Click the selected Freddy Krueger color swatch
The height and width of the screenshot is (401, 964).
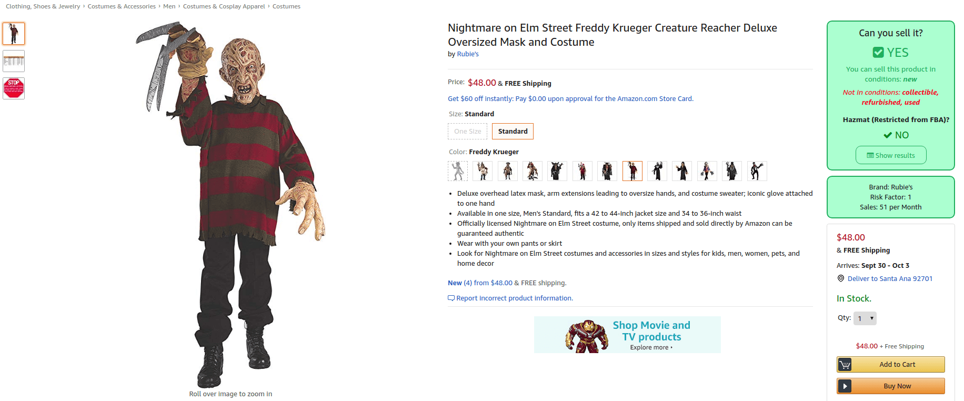(x=632, y=171)
